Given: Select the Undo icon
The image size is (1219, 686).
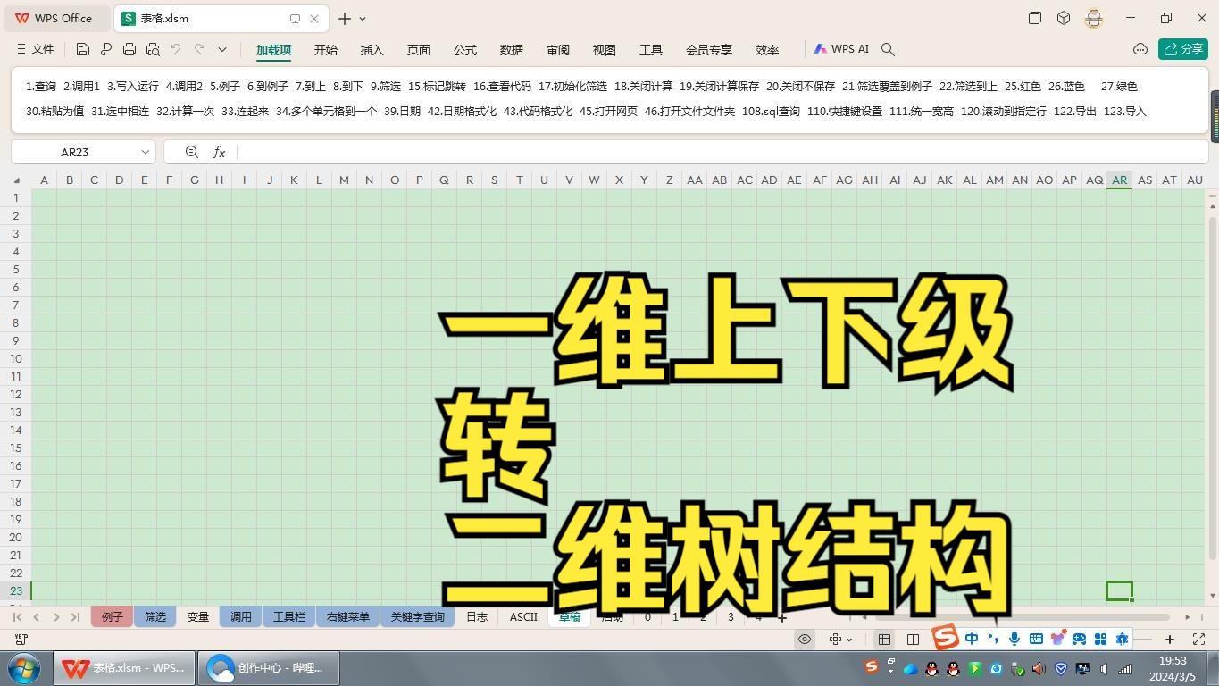Looking at the screenshot, I should [x=177, y=49].
